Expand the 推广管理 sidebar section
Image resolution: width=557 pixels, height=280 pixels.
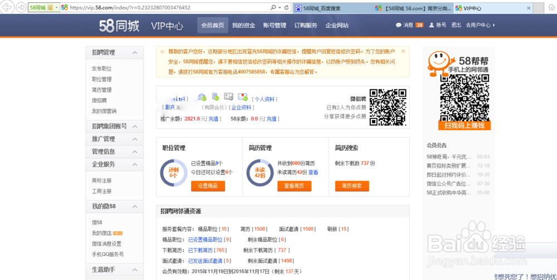(x=135, y=139)
